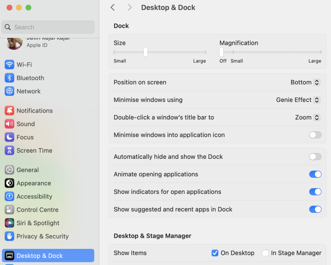Image resolution: width=331 pixels, height=265 pixels.
Task: Click the Wi-Fi icon in sidebar
Action: 9,65
